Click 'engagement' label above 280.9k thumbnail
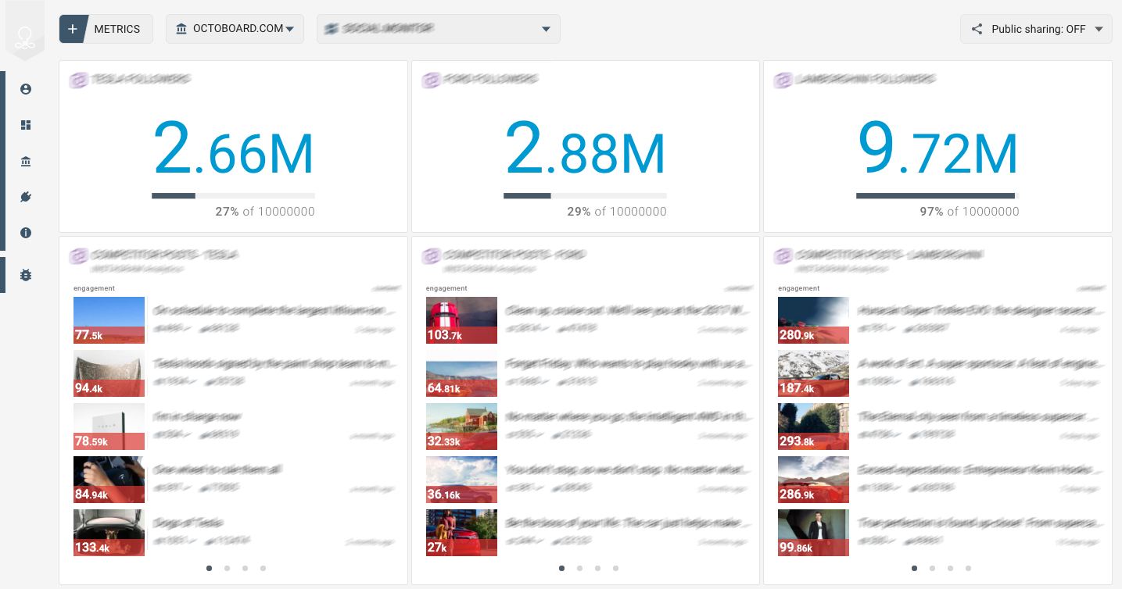Screen dimensions: 1122x589 click(x=798, y=288)
